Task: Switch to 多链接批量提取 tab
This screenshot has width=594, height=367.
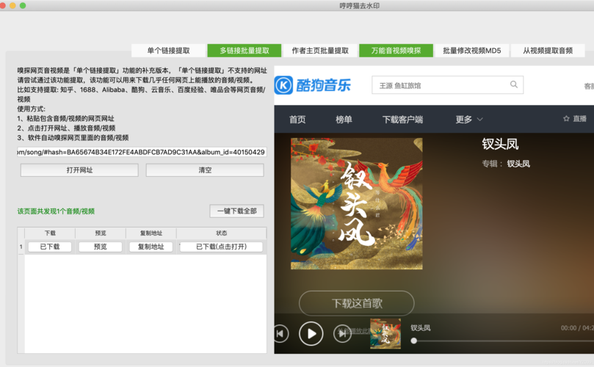Action: click(x=245, y=51)
